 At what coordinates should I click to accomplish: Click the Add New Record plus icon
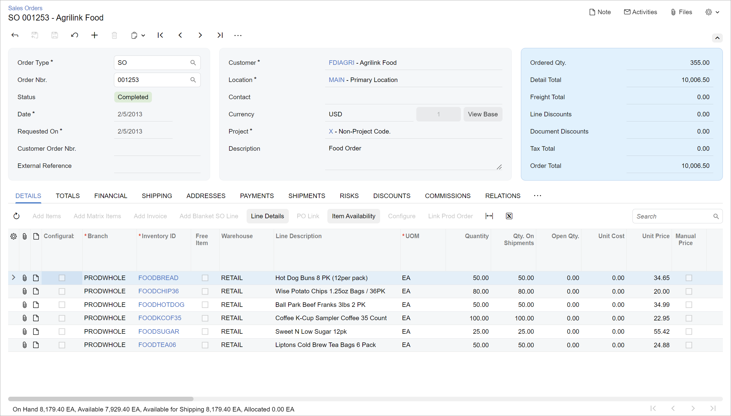coord(94,35)
